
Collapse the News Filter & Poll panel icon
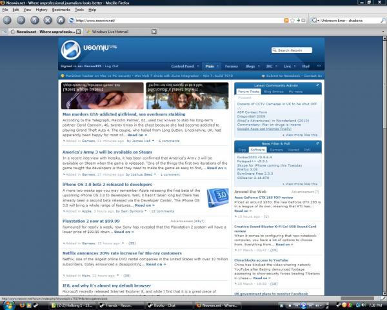(317, 143)
